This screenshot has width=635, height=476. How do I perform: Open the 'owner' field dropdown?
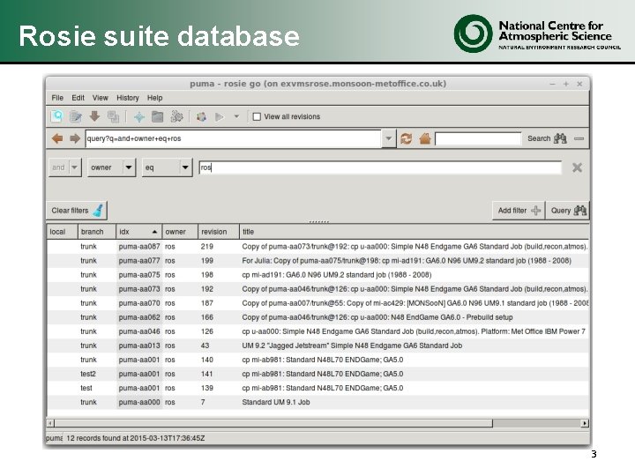click(x=111, y=167)
